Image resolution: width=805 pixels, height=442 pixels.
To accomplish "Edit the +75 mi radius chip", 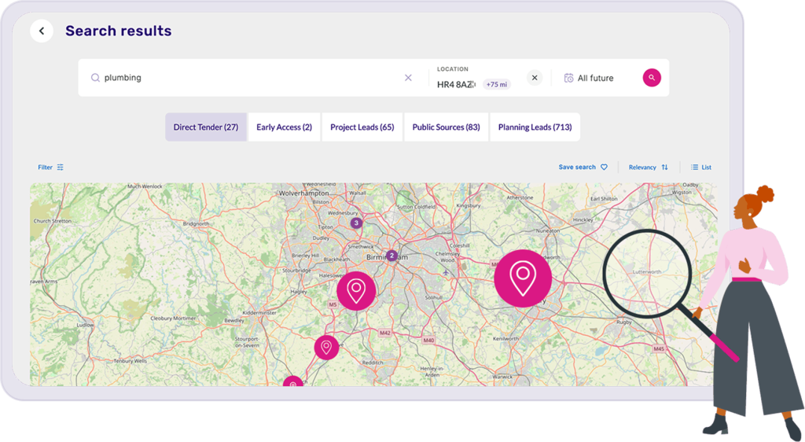I will 497,84.
